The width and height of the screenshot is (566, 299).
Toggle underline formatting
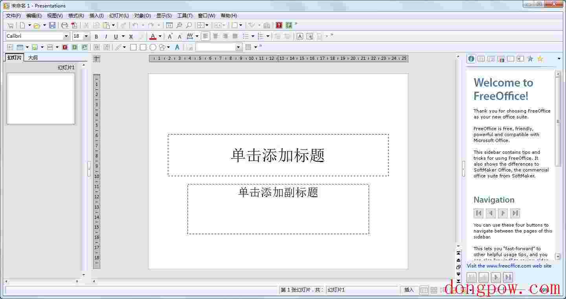coord(116,37)
